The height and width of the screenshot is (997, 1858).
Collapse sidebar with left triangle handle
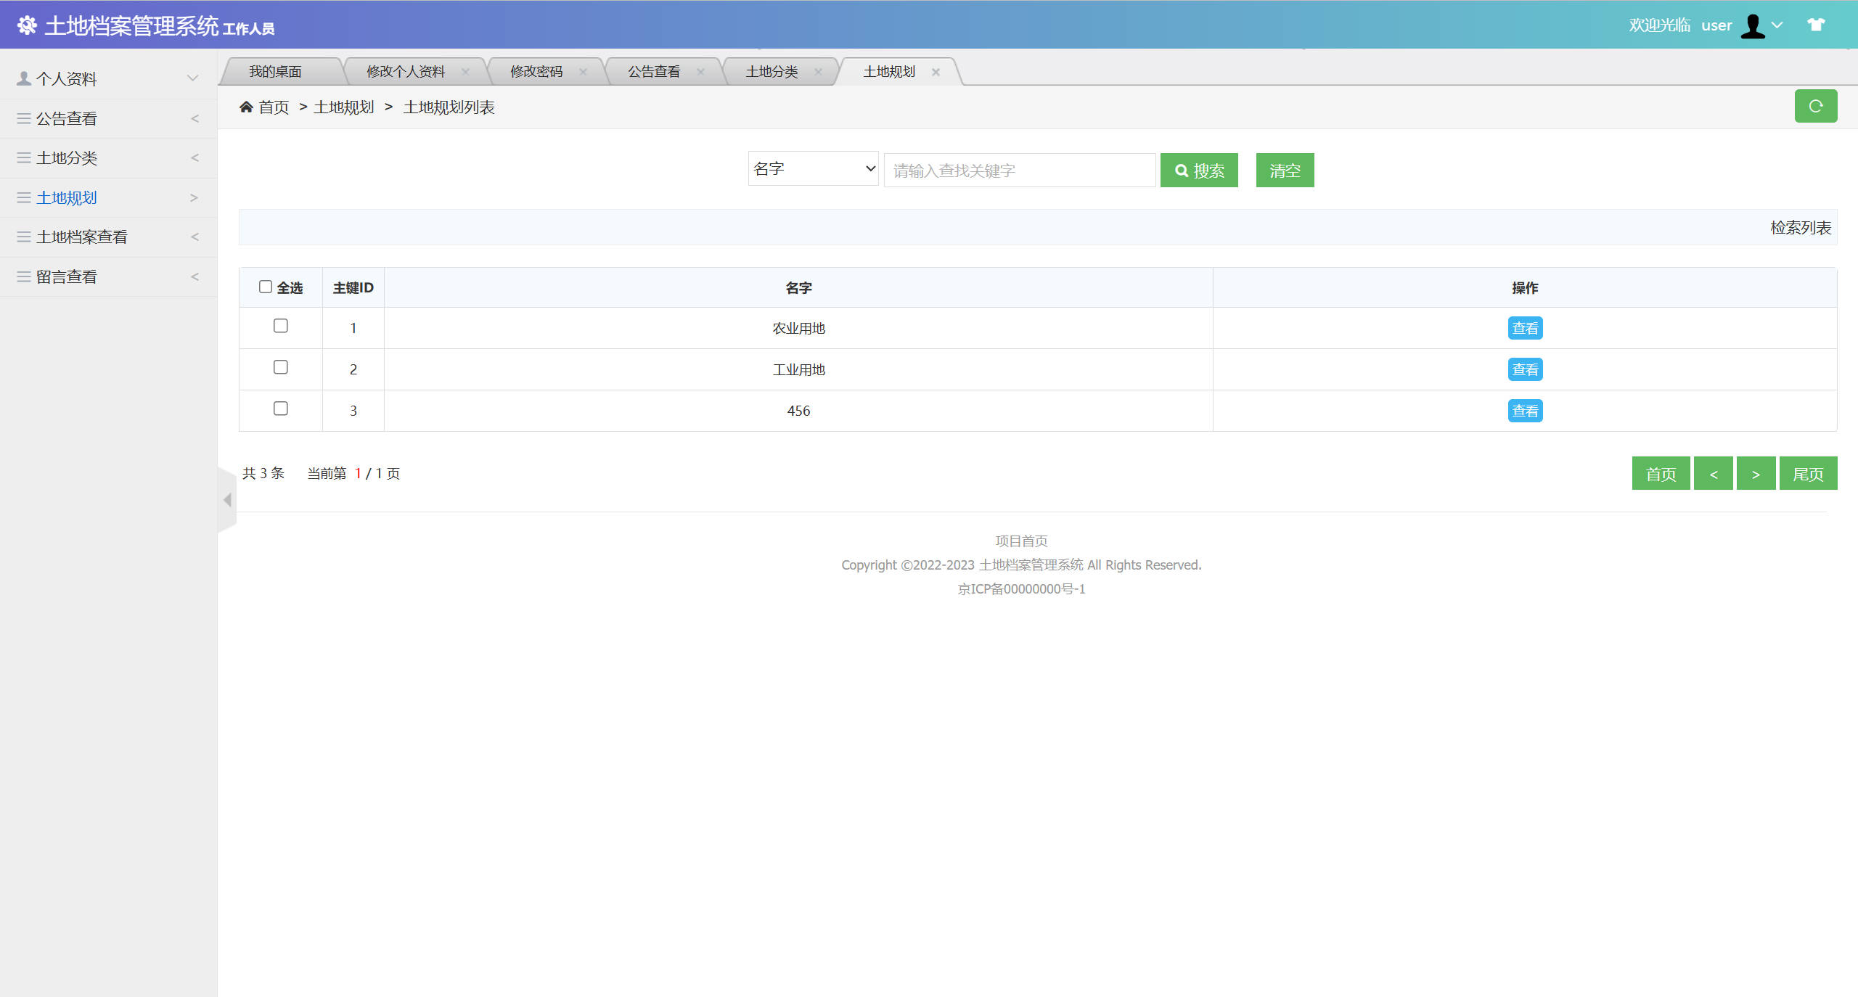(227, 500)
